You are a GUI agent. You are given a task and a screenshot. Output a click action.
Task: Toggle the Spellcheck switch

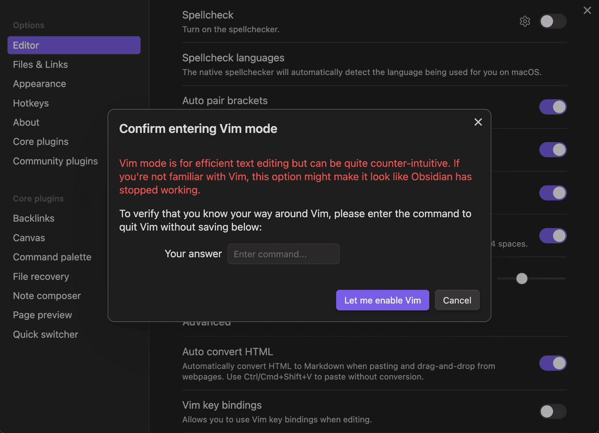pyautogui.click(x=553, y=21)
